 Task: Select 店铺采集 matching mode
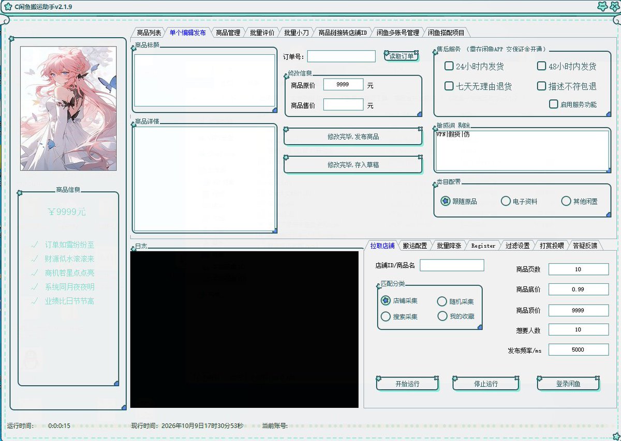386,300
